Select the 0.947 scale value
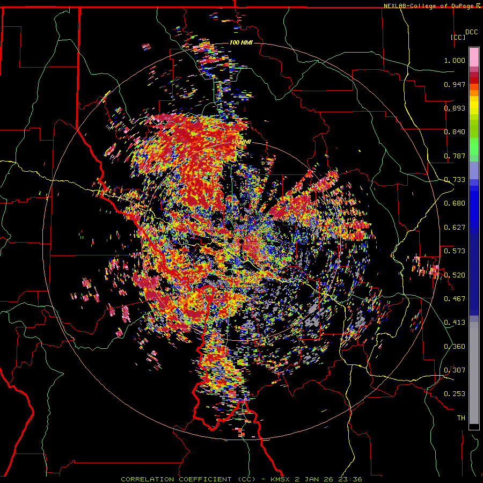483x483 pixels. click(x=455, y=84)
